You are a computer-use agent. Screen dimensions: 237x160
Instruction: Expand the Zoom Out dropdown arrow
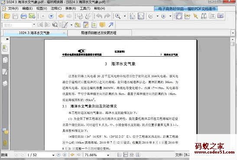(x=158, y=16)
